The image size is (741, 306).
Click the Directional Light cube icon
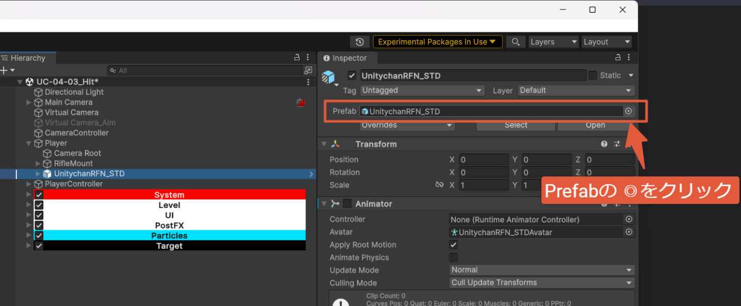pyautogui.click(x=39, y=92)
